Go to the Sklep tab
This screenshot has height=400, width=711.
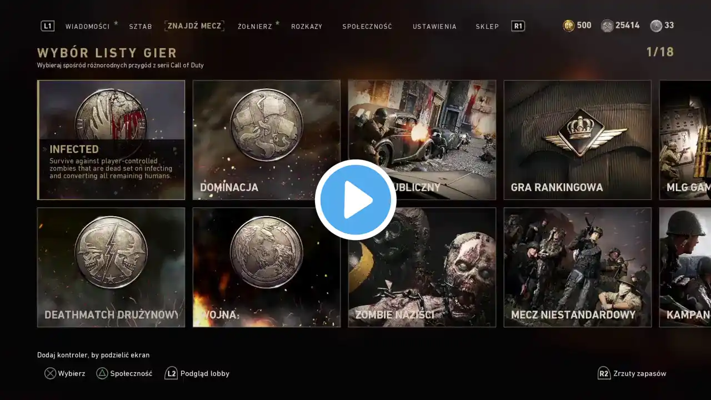click(487, 27)
